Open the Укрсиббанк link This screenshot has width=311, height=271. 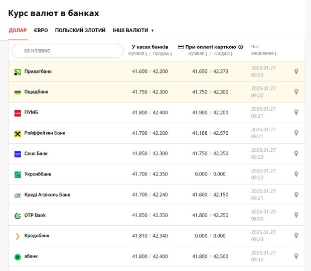click(x=38, y=174)
